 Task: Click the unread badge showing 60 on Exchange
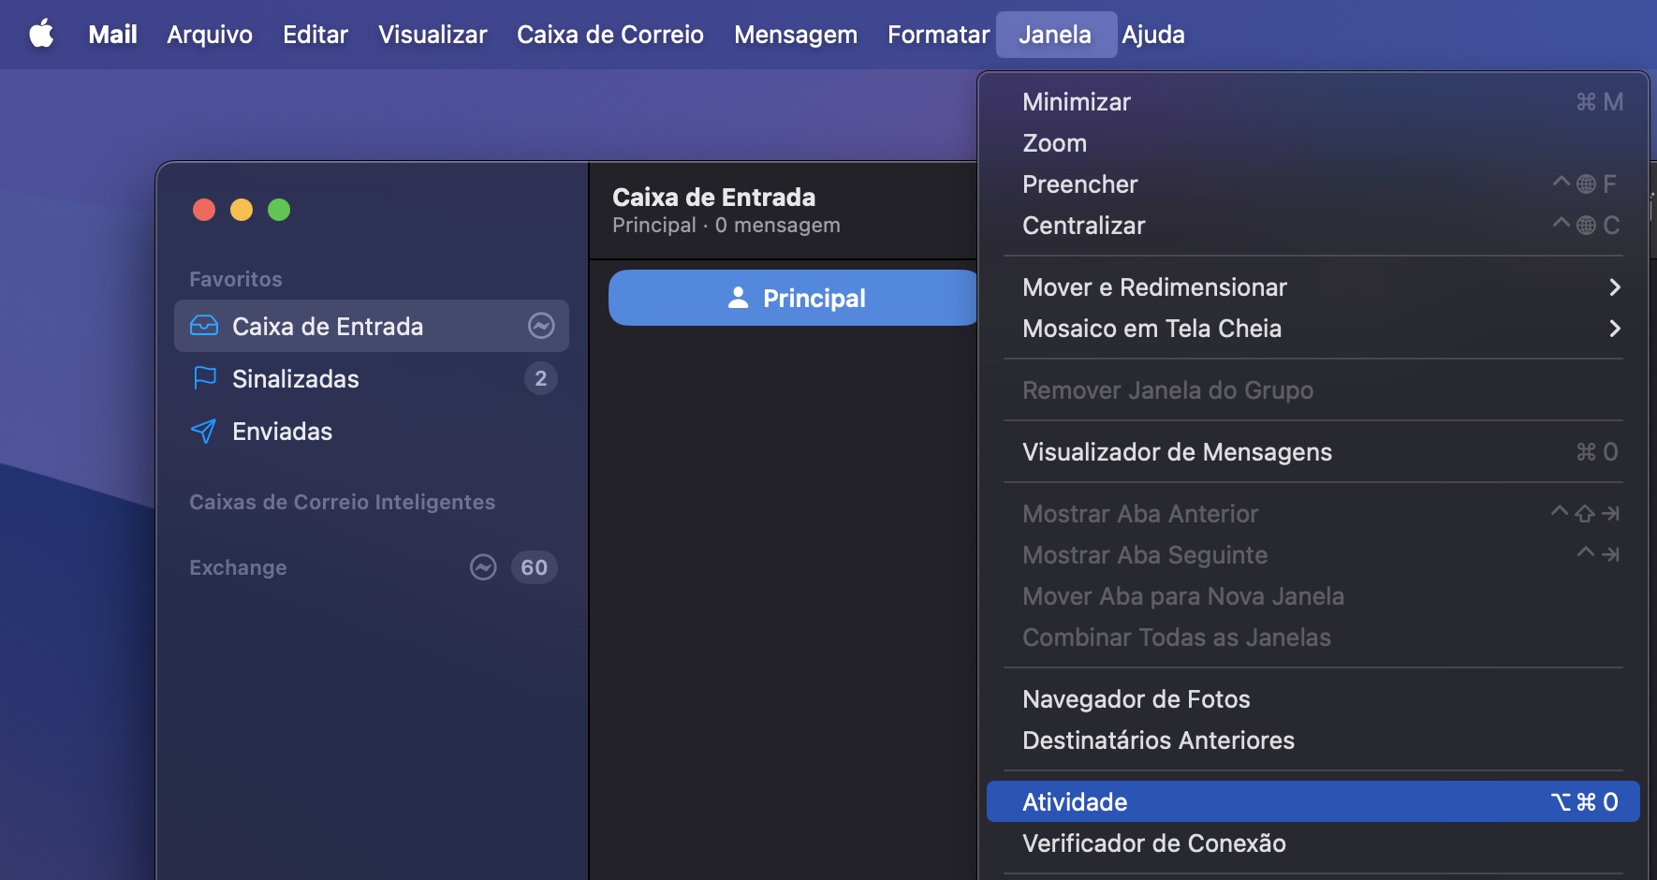pos(535,567)
